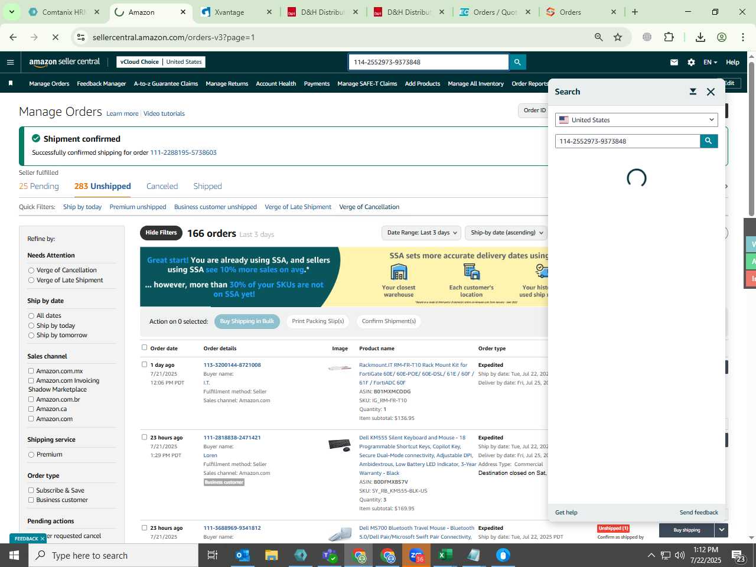Click the Rackmount.IT product thumbnail
The height and width of the screenshot is (567, 756).
click(x=340, y=368)
